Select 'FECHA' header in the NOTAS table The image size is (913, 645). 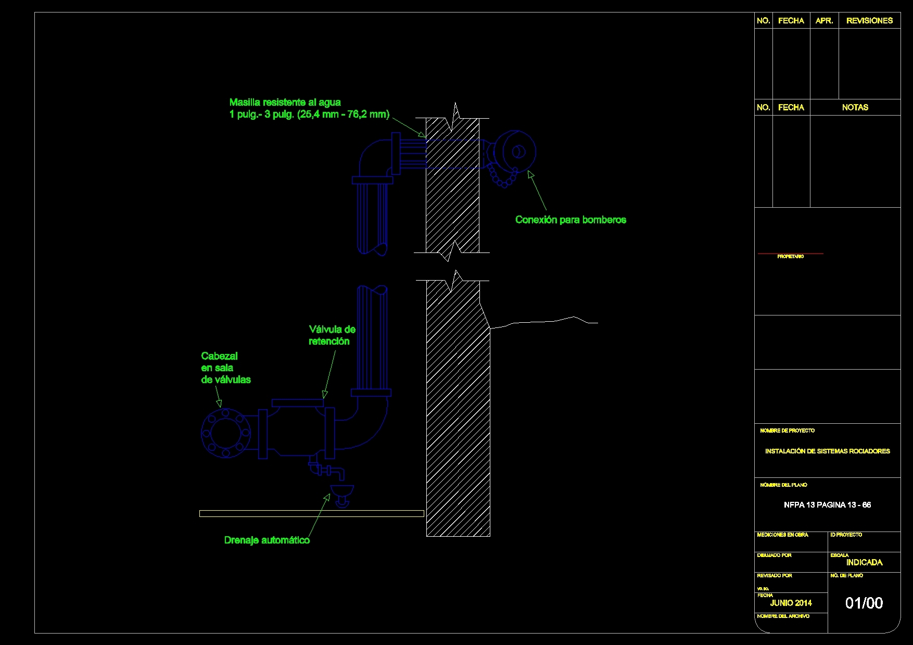point(791,107)
